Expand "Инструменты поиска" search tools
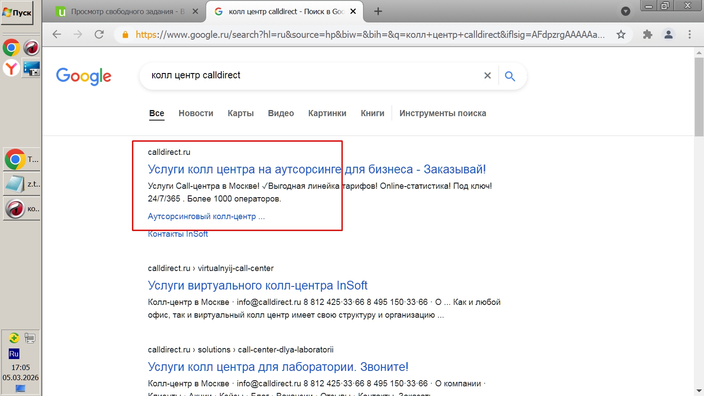This screenshot has height=396, width=704. (443, 114)
